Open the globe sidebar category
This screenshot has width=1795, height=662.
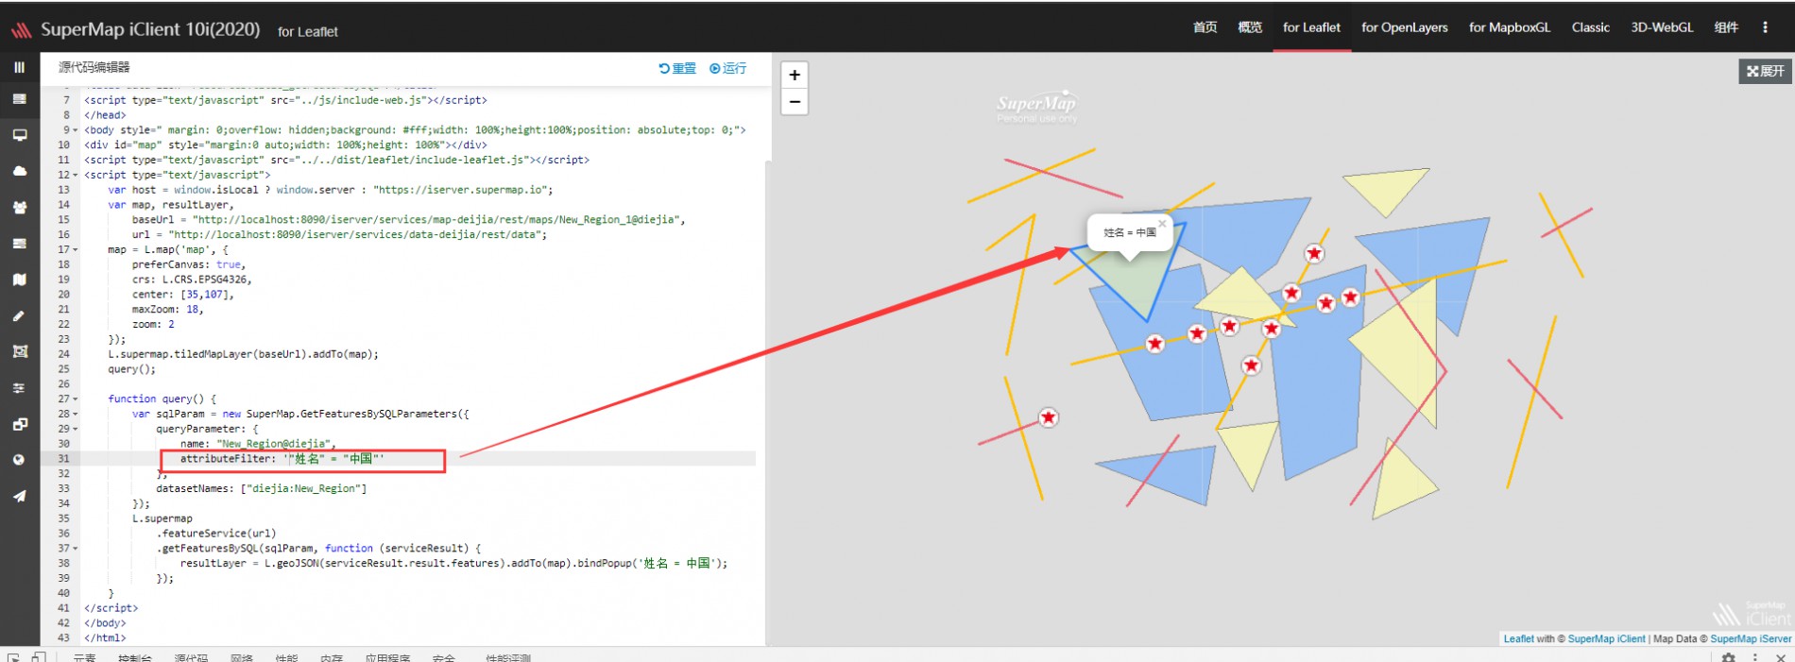19,460
